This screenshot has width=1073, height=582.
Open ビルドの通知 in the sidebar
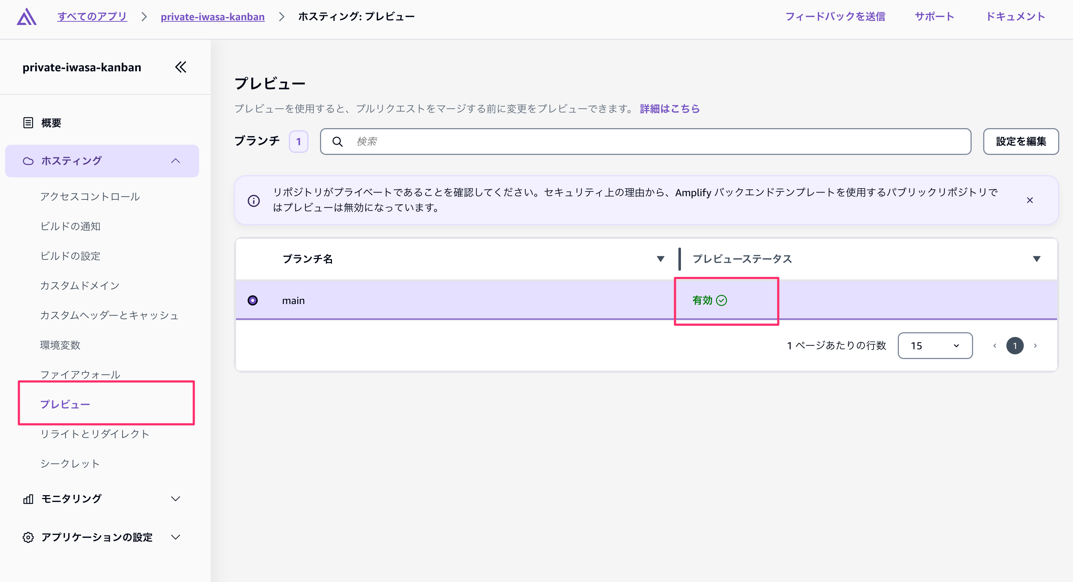(70, 226)
